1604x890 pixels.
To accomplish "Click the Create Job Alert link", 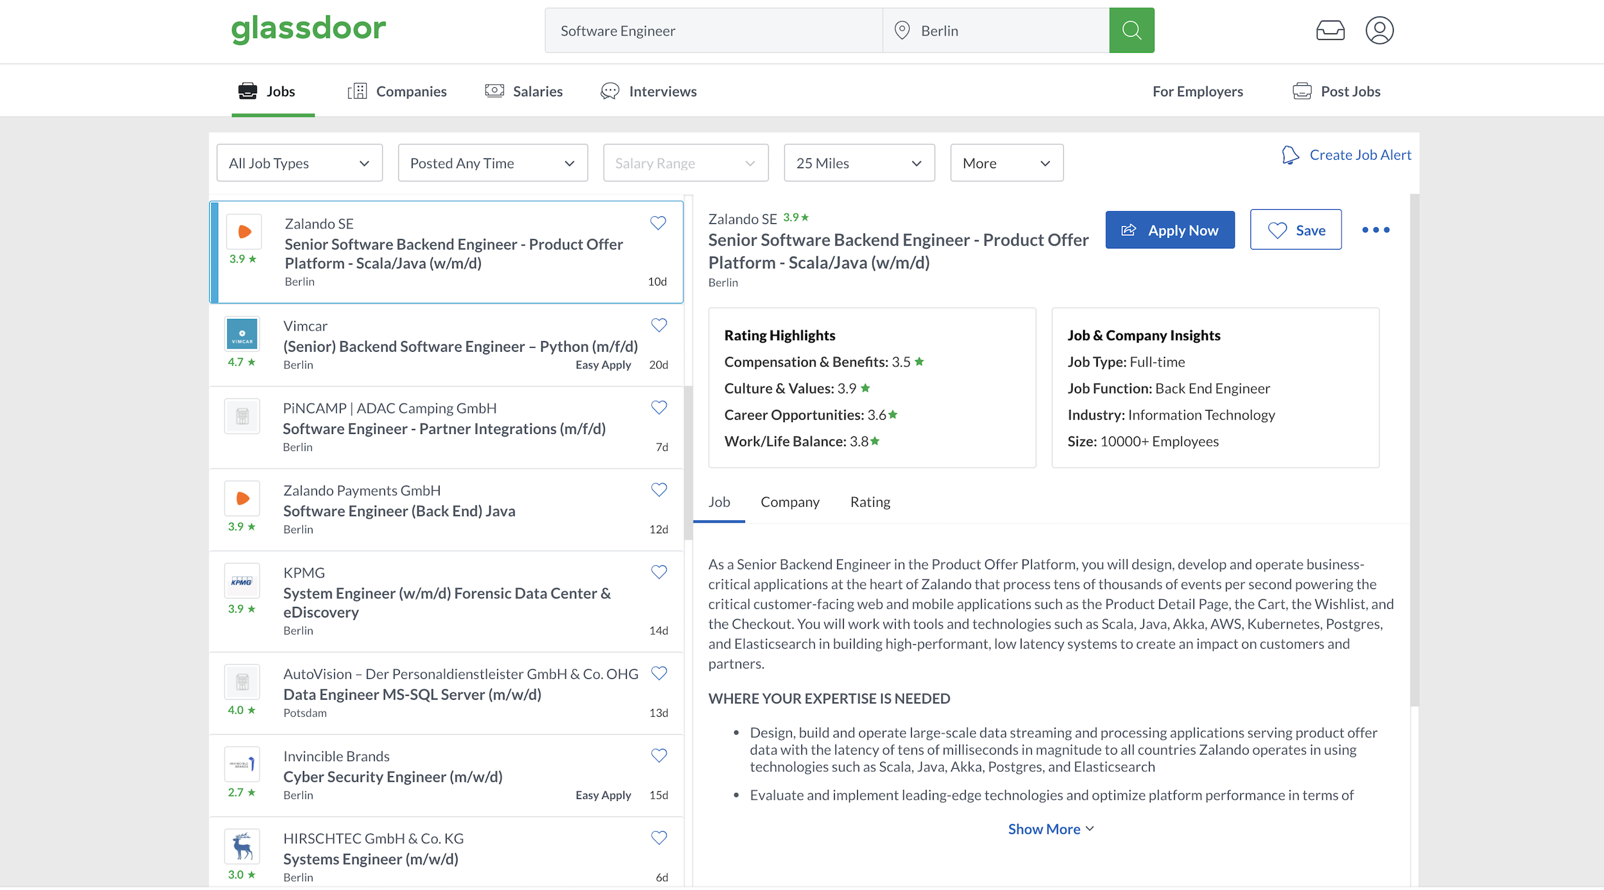I will (x=1360, y=155).
